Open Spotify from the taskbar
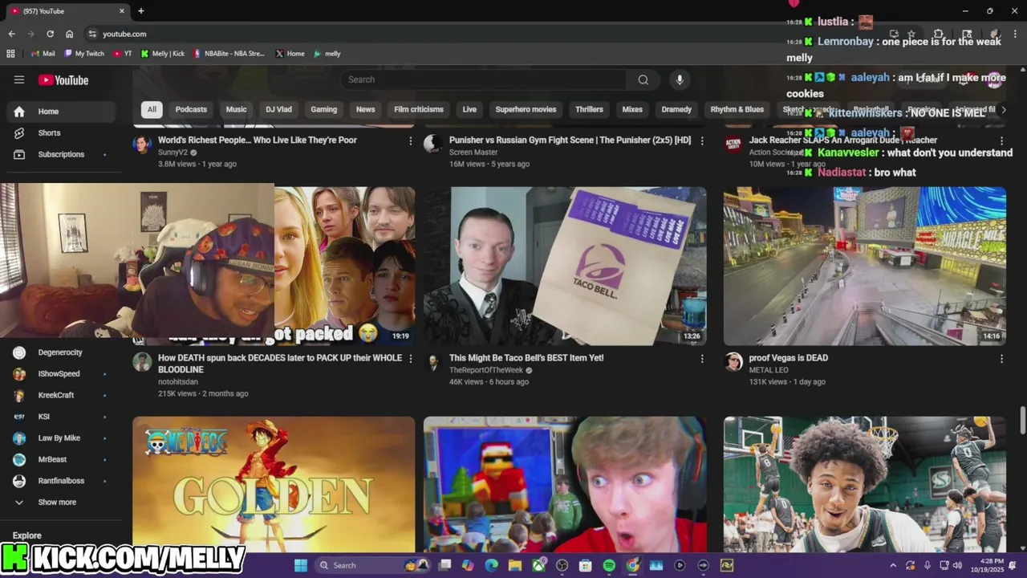 coord(609,565)
